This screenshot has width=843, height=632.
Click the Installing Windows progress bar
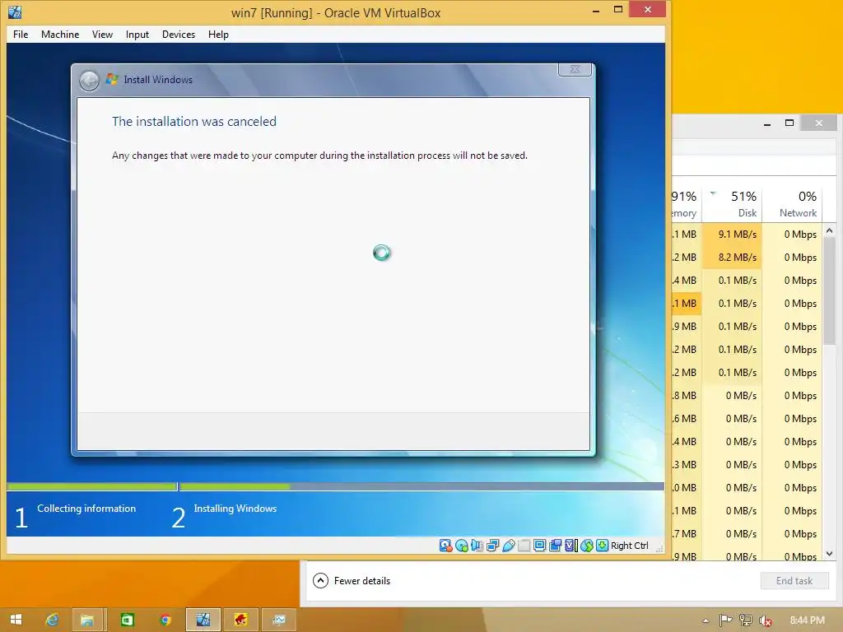422,486
